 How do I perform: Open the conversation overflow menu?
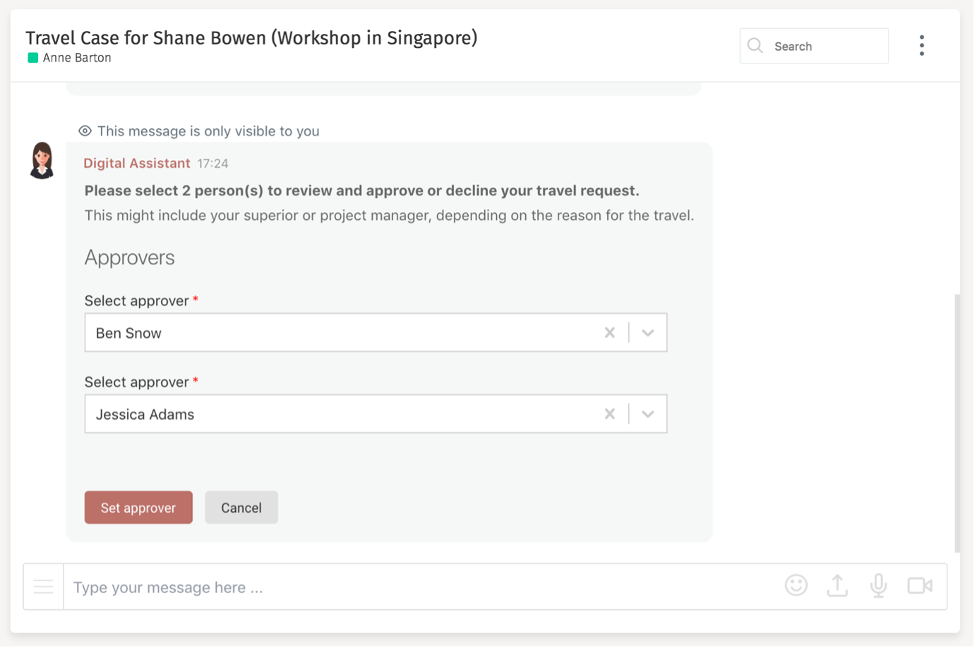[x=922, y=45]
